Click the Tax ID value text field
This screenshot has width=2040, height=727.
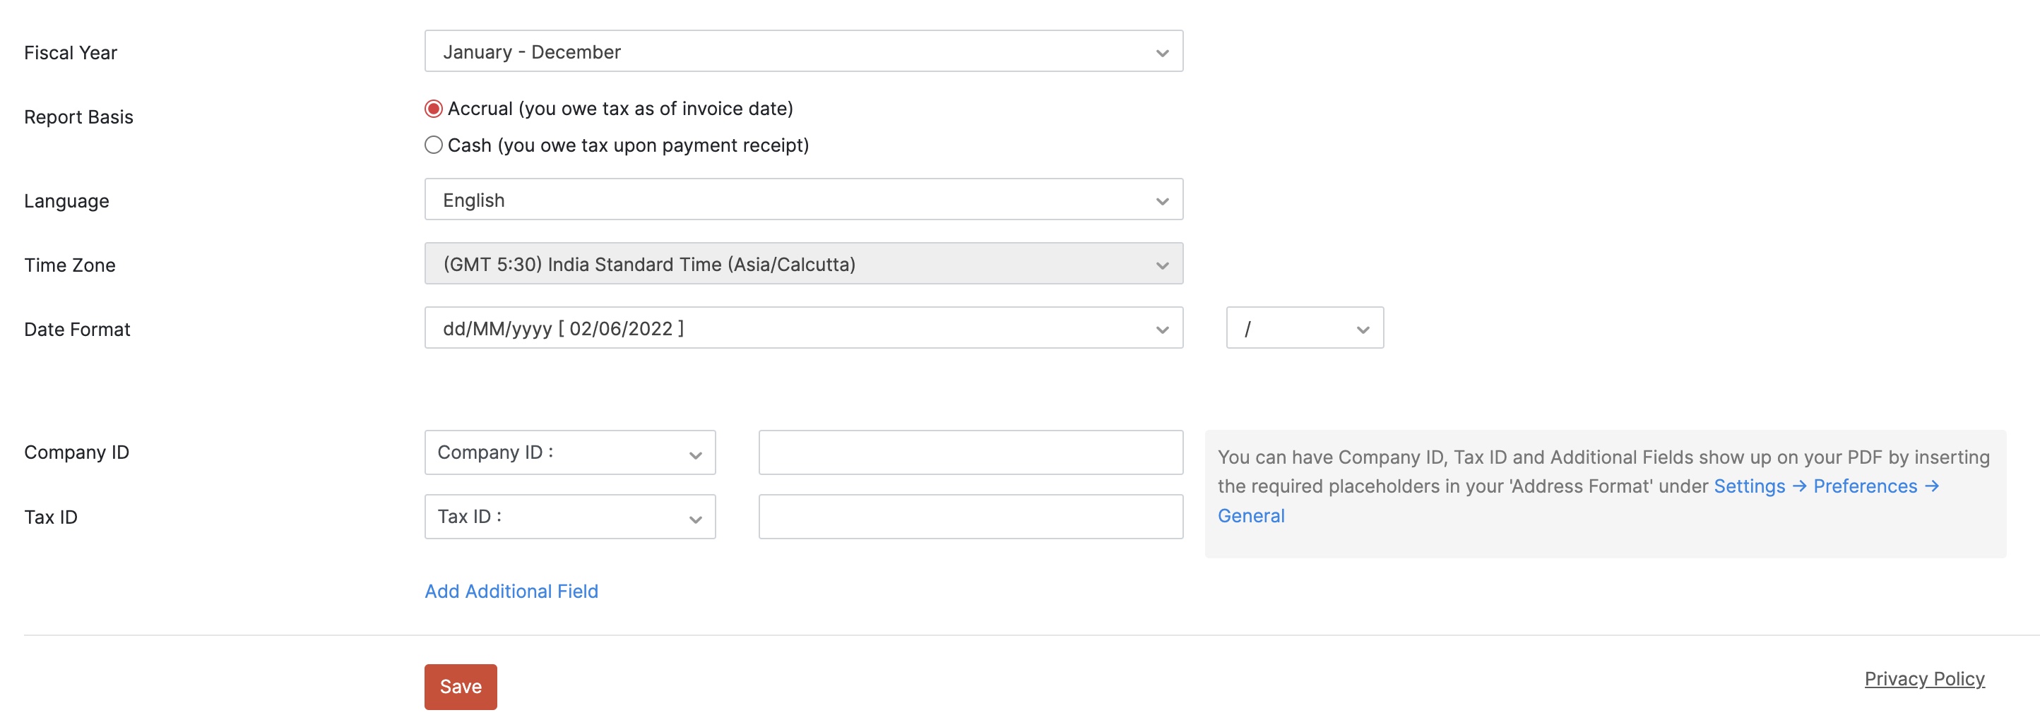(x=970, y=517)
